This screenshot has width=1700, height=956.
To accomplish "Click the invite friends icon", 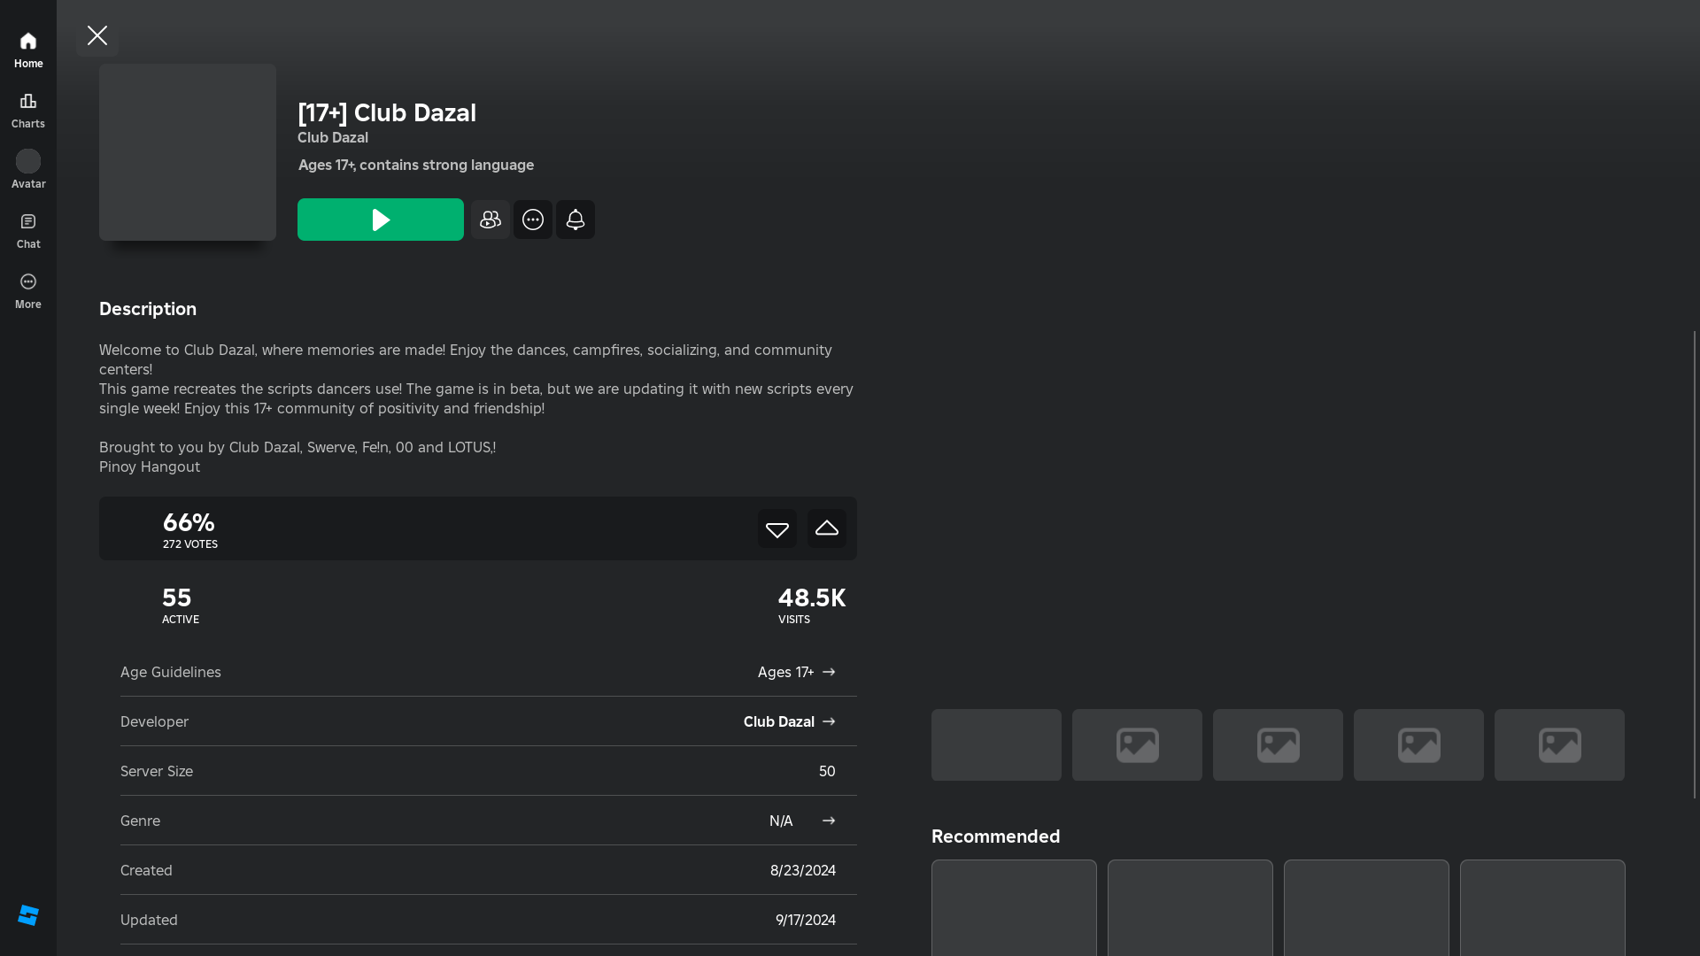I will coord(490,220).
